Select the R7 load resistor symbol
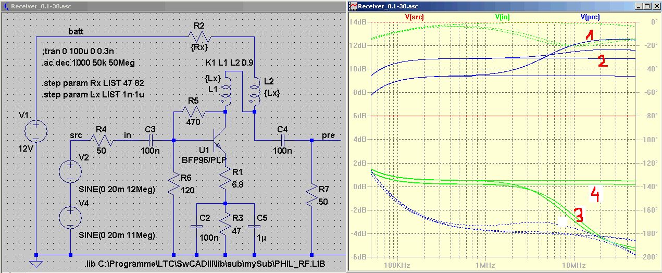Screen dimensions: 662x273 click(312, 195)
